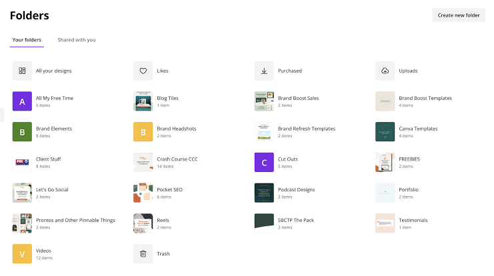Click the Trash bin icon

point(143,253)
